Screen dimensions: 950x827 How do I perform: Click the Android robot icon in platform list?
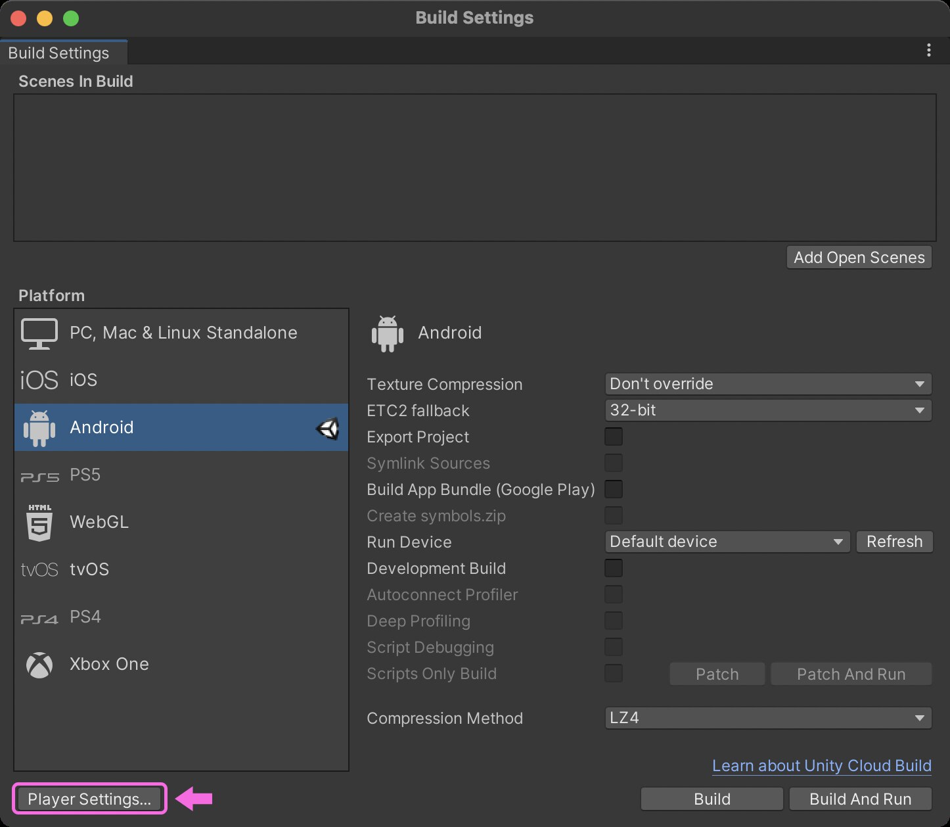(39, 428)
